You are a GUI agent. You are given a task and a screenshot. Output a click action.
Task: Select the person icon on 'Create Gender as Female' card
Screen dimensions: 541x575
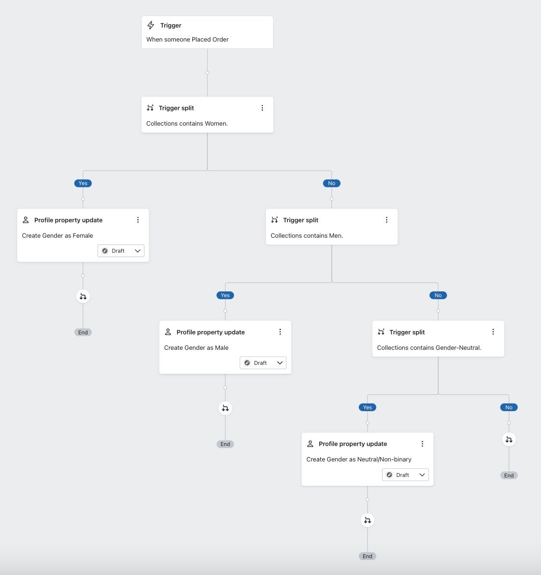click(26, 220)
